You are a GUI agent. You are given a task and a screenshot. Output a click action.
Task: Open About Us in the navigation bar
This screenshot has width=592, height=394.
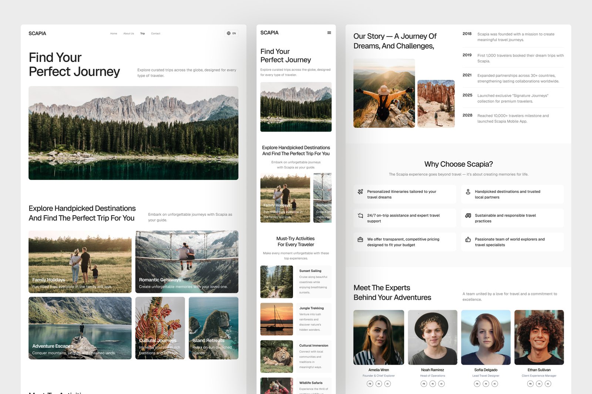(x=129, y=34)
